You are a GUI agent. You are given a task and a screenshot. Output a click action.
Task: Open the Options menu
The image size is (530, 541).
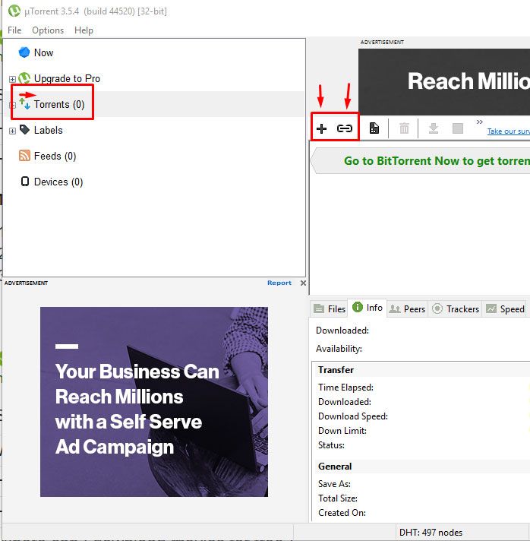[x=48, y=30]
